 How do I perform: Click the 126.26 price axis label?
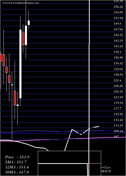118,86
